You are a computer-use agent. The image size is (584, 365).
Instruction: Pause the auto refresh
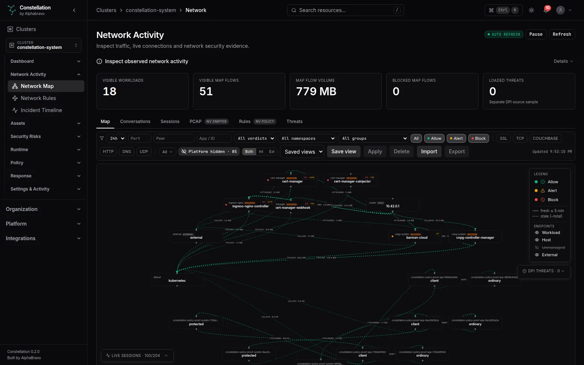pos(536,34)
